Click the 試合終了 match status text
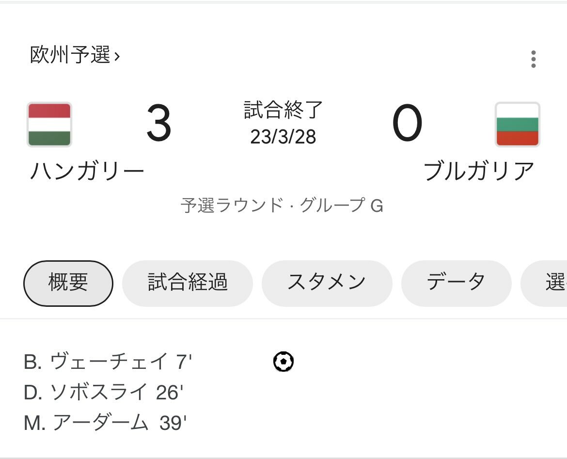 (x=283, y=110)
